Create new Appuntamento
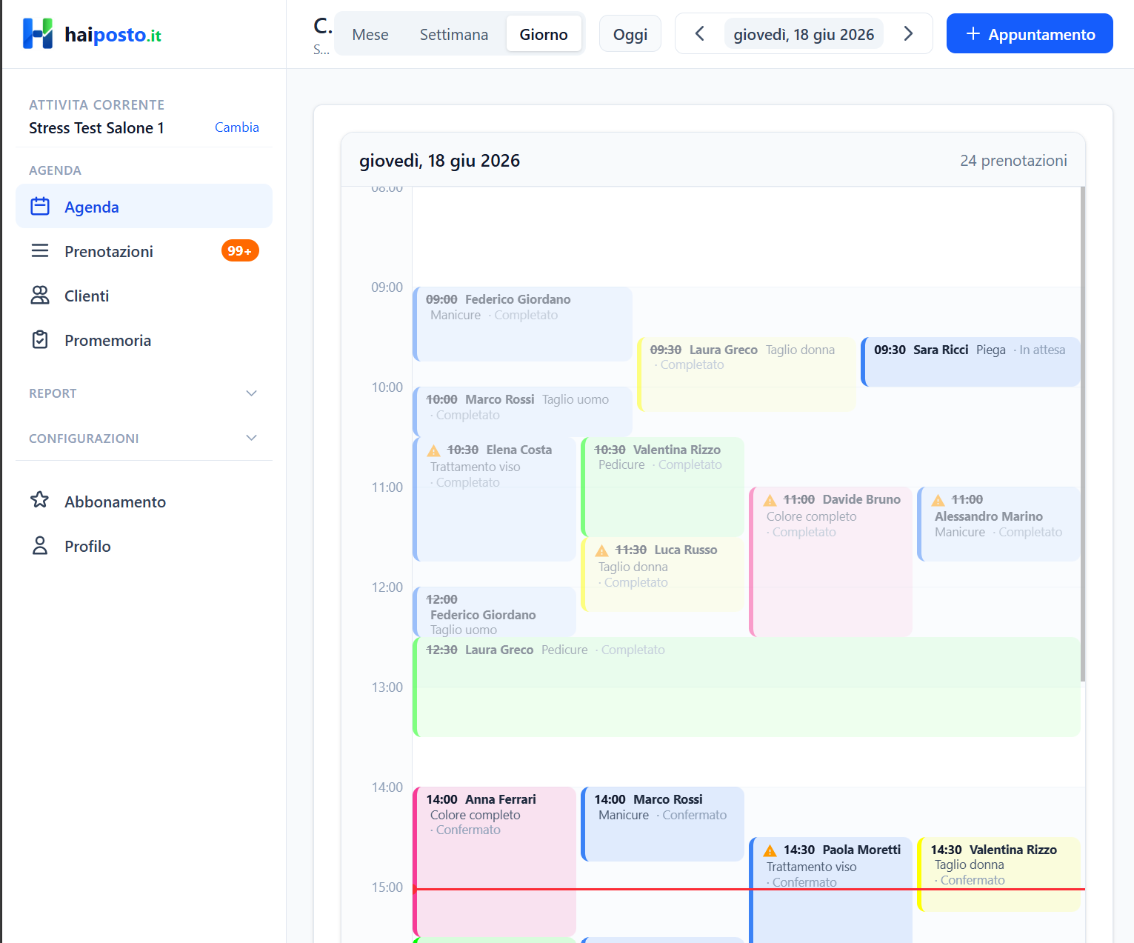Viewport: 1134px width, 943px height. click(1030, 34)
